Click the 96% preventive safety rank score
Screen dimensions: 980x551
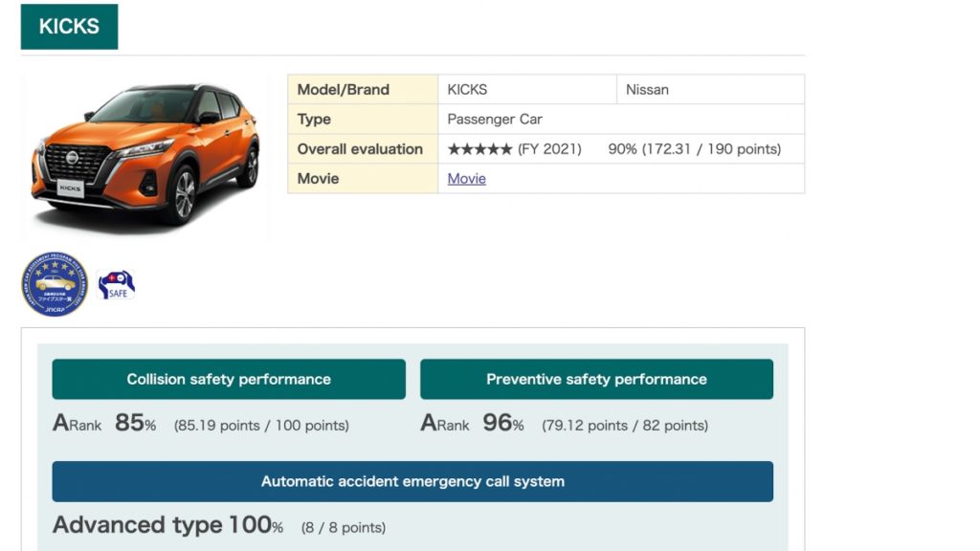point(502,423)
